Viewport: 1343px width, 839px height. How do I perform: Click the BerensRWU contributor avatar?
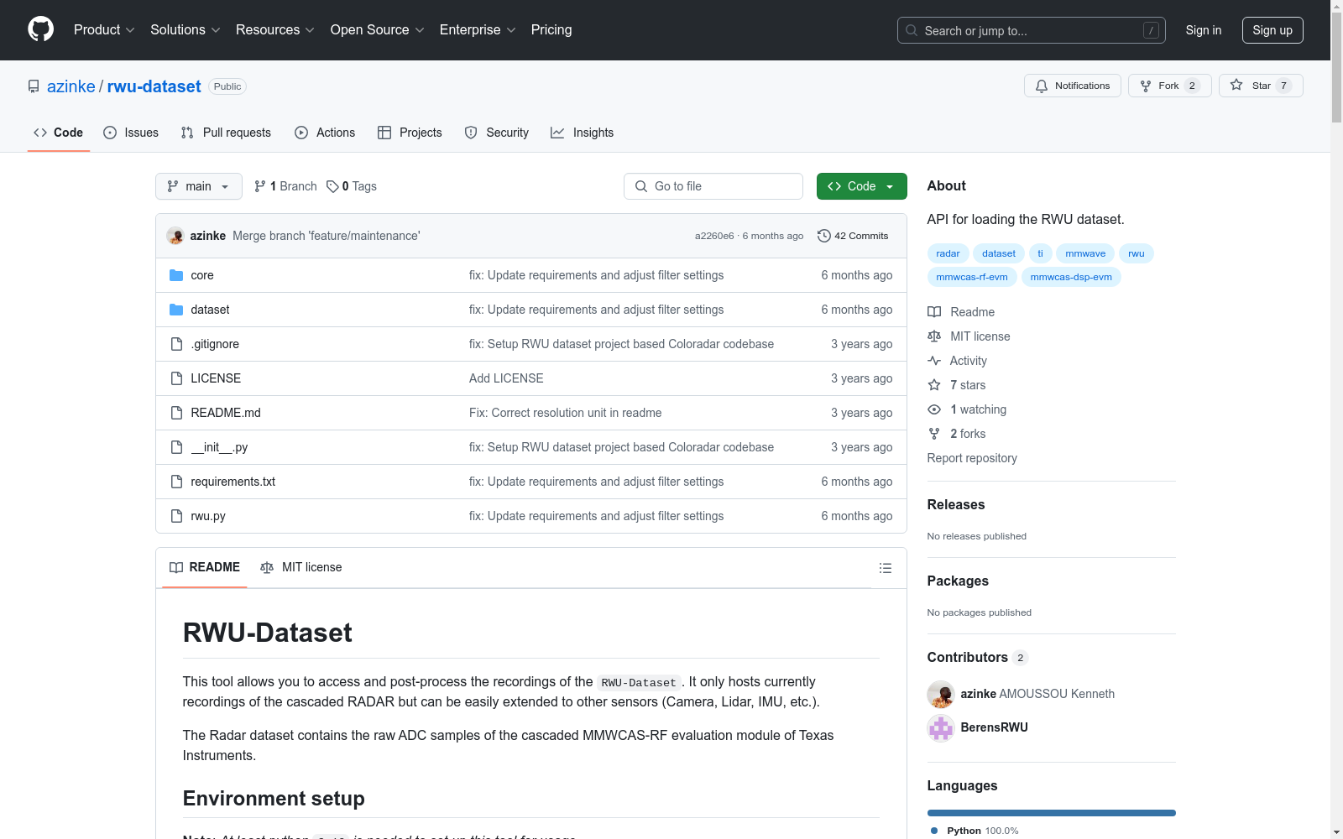pyautogui.click(x=941, y=727)
